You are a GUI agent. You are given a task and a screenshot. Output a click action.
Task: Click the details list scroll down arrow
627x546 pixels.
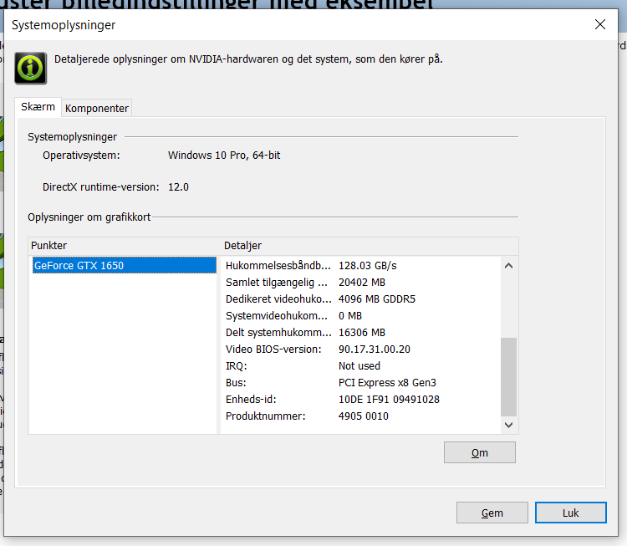pos(508,425)
